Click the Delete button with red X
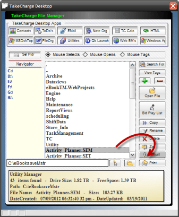Image resolution: width=179 pixels, height=217 pixels. (152, 139)
